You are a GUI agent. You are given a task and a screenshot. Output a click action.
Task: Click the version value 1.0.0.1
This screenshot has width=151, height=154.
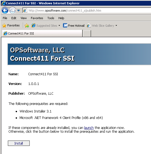(34, 84)
